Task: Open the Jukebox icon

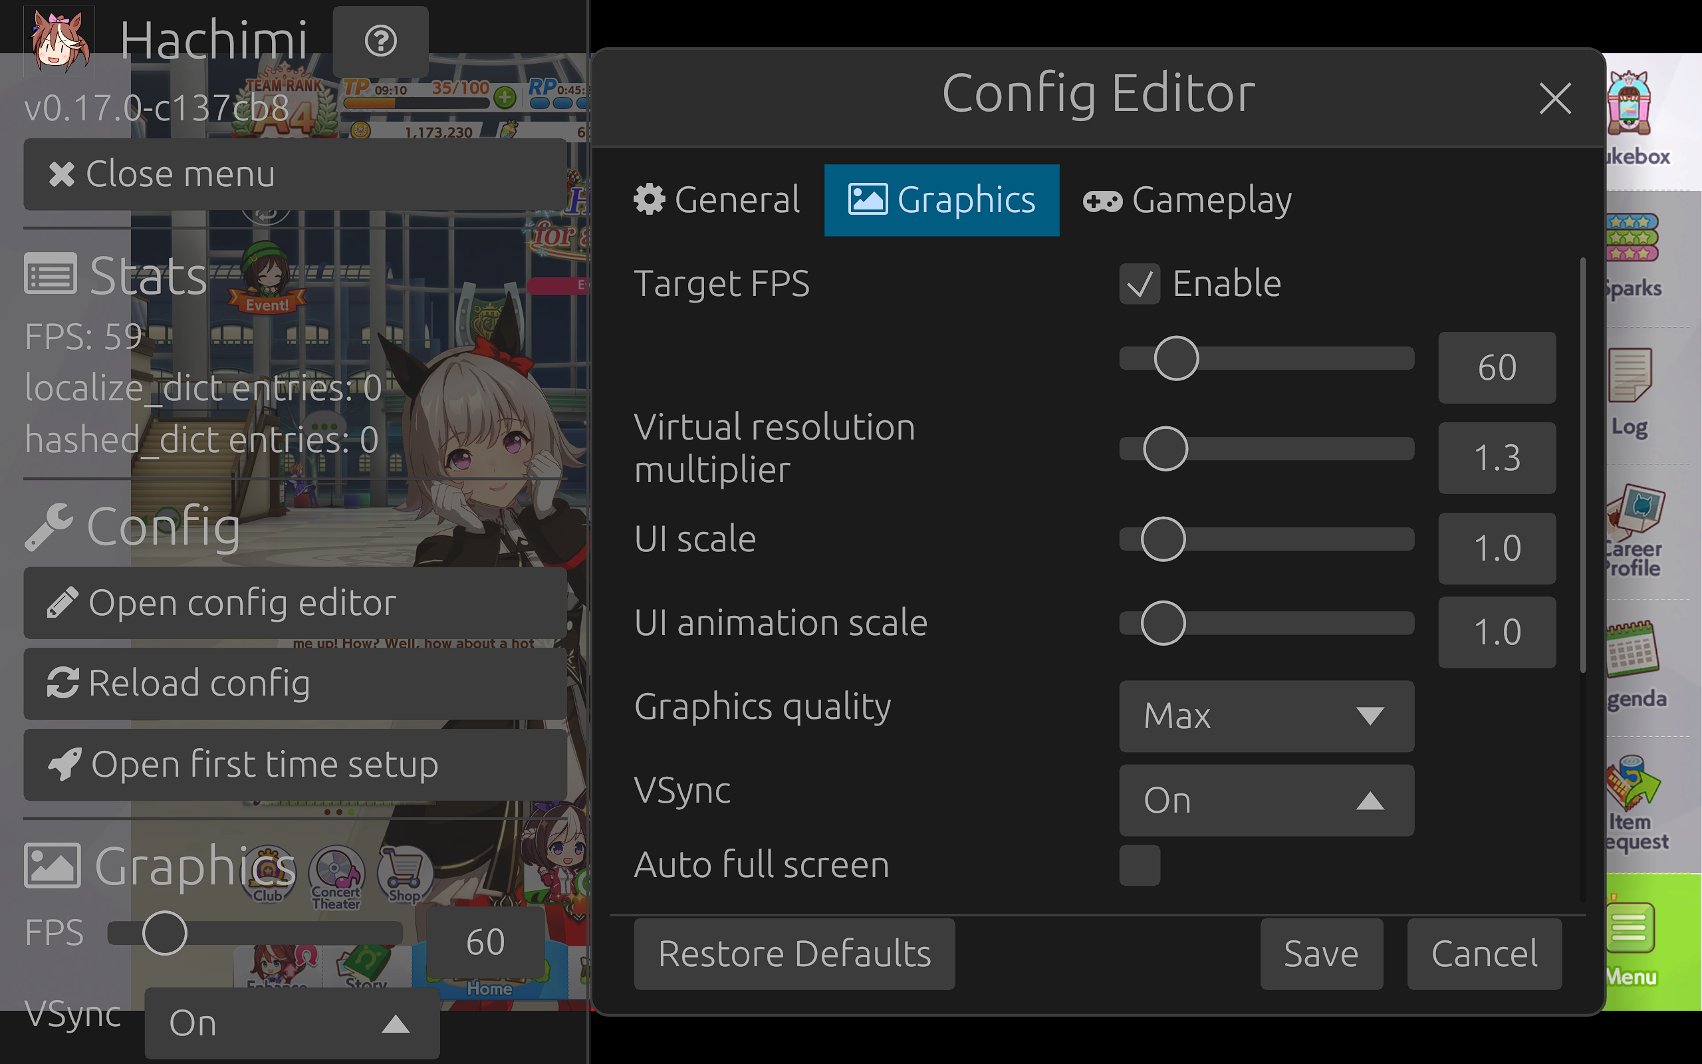Action: click(x=1630, y=106)
